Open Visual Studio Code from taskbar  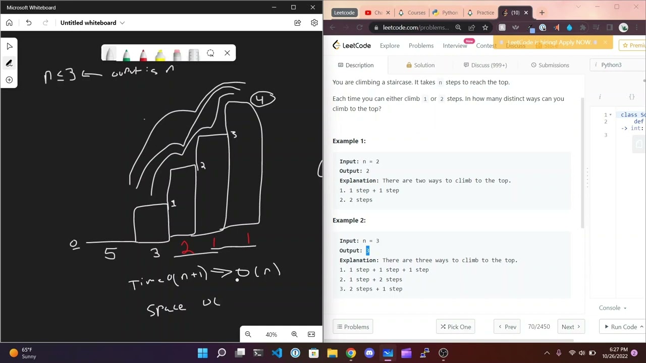click(277, 353)
